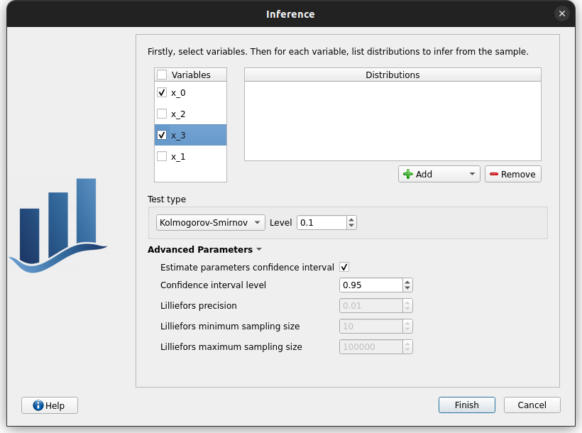Collapse the Advanced Parameters section
The image size is (582, 433).
pyautogui.click(x=259, y=250)
